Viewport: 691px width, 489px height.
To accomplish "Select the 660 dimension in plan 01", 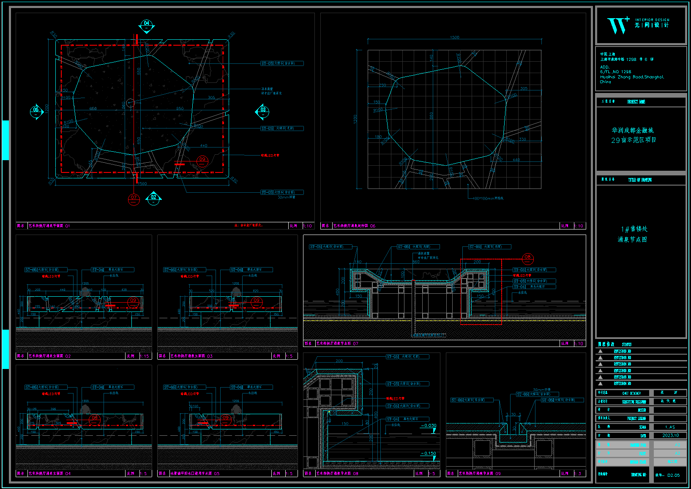I will pyautogui.click(x=93, y=109).
